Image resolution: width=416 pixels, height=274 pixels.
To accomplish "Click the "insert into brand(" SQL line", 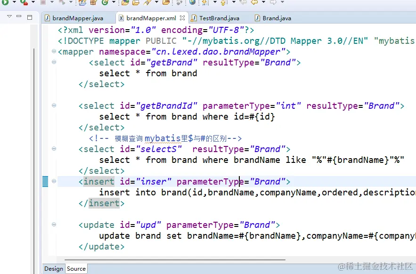I will pyautogui.click(x=257, y=193).
